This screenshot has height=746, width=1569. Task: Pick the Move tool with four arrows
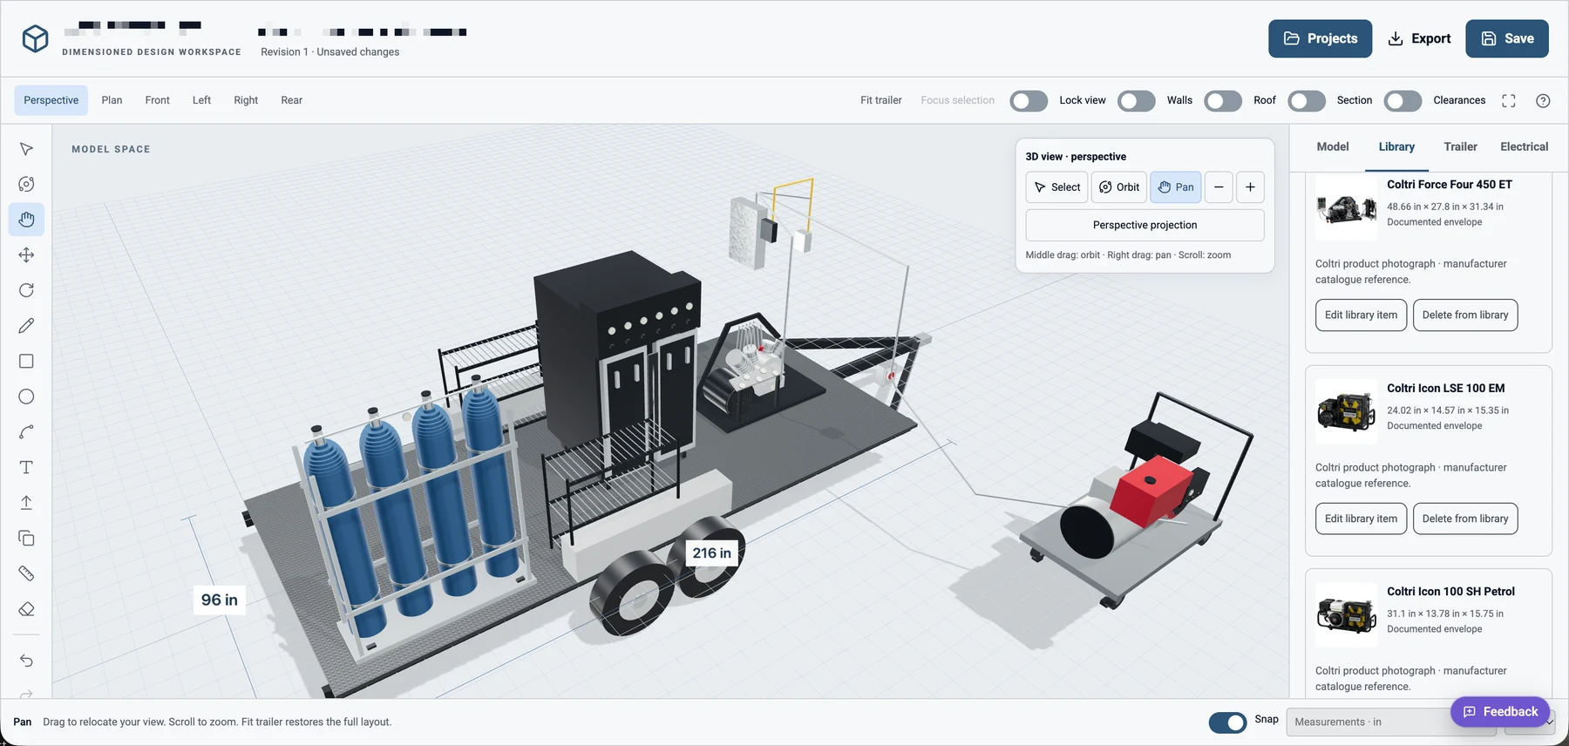click(26, 255)
